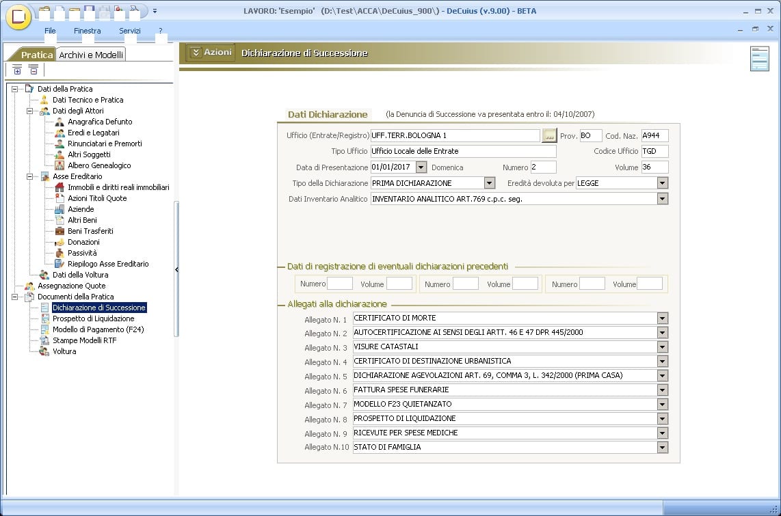Screen dimensions: 781x516
Task: Select Modello di Pagamento (F24) item
Action: pos(98,330)
